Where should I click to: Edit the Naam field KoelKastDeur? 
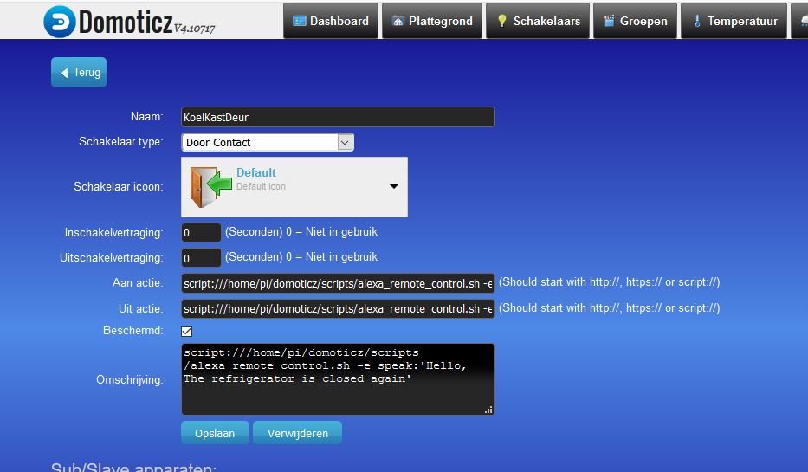pyautogui.click(x=338, y=117)
